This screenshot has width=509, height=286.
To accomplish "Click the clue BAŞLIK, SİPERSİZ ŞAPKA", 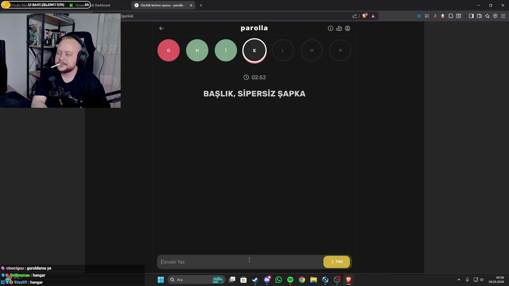I will click(254, 94).
